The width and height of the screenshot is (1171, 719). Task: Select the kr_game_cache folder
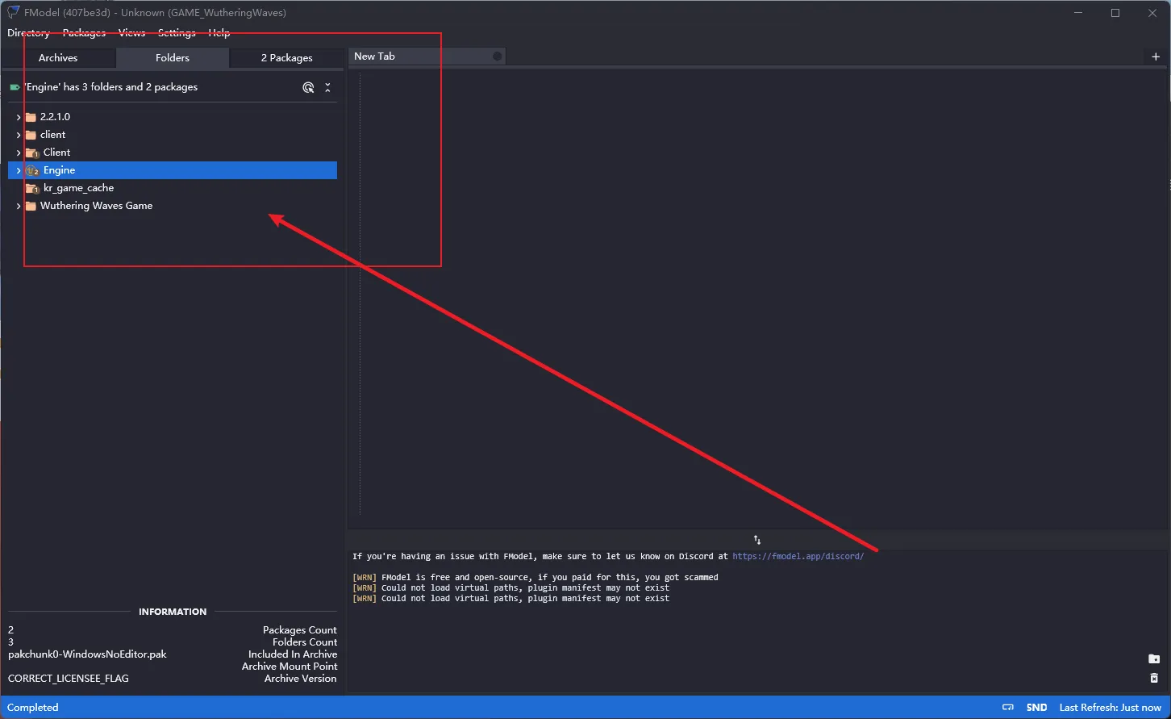point(78,188)
